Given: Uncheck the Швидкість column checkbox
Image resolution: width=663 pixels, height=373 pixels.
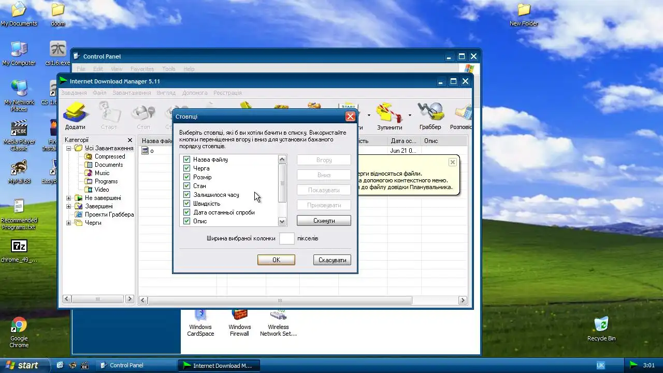Looking at the screenshot, I should (187, 204).
